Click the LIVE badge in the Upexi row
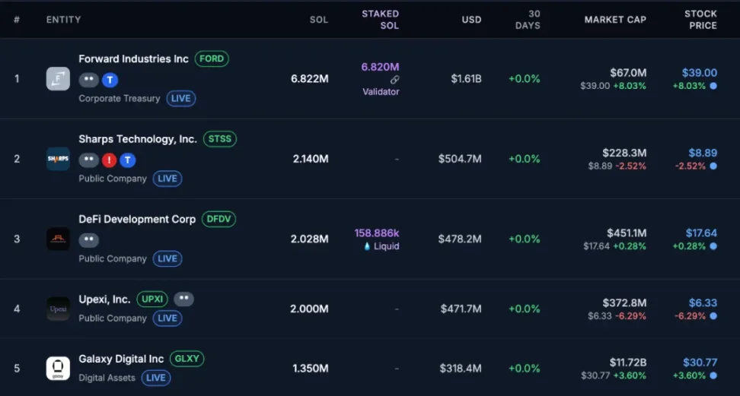The width and height of the screenshot is (740, 396). tap(167, 318)
